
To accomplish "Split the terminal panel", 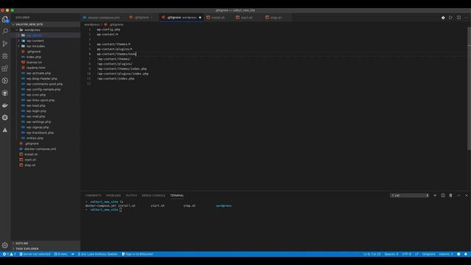I will coord(443,196).
